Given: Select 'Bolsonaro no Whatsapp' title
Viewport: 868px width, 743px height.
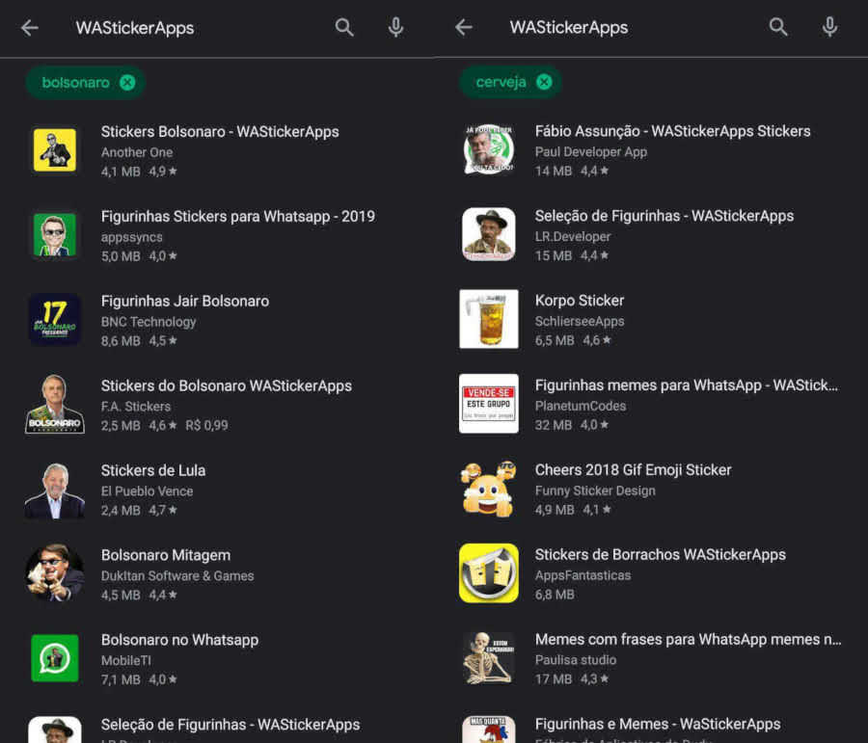Looking at the screenshot, I should [x=180, y=640].
